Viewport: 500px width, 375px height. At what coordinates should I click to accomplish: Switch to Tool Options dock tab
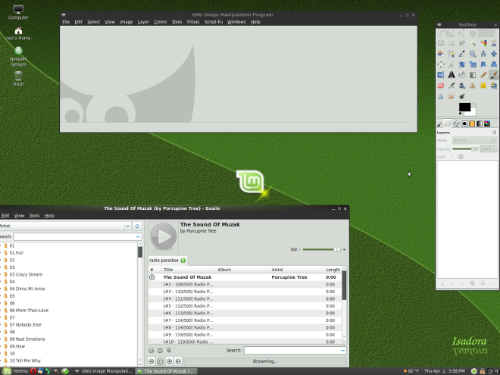(439, 123)
